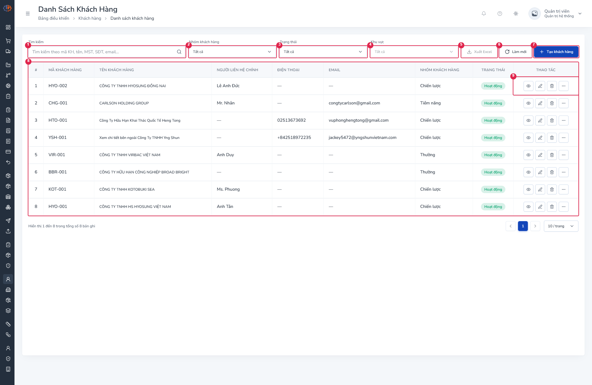Open the return arrow sidebar icon
The height and width of the screenshot is (385, 592).
[x=8, y=162]
